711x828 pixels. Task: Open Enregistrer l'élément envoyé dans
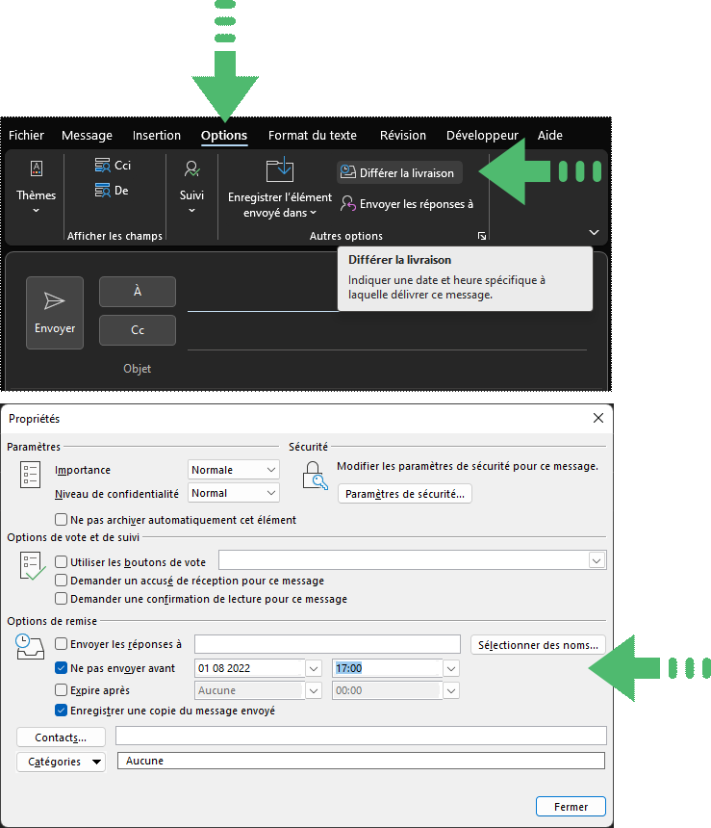point(279,188)
